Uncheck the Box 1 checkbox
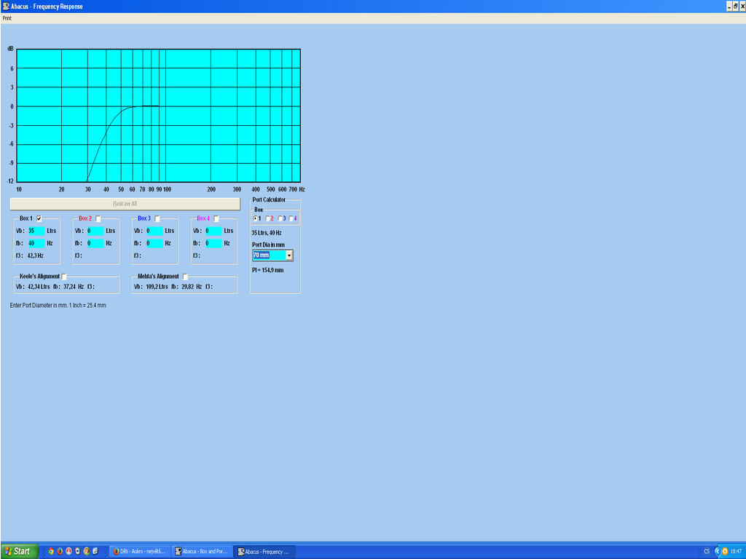The image size is (746, 559). 39,218
